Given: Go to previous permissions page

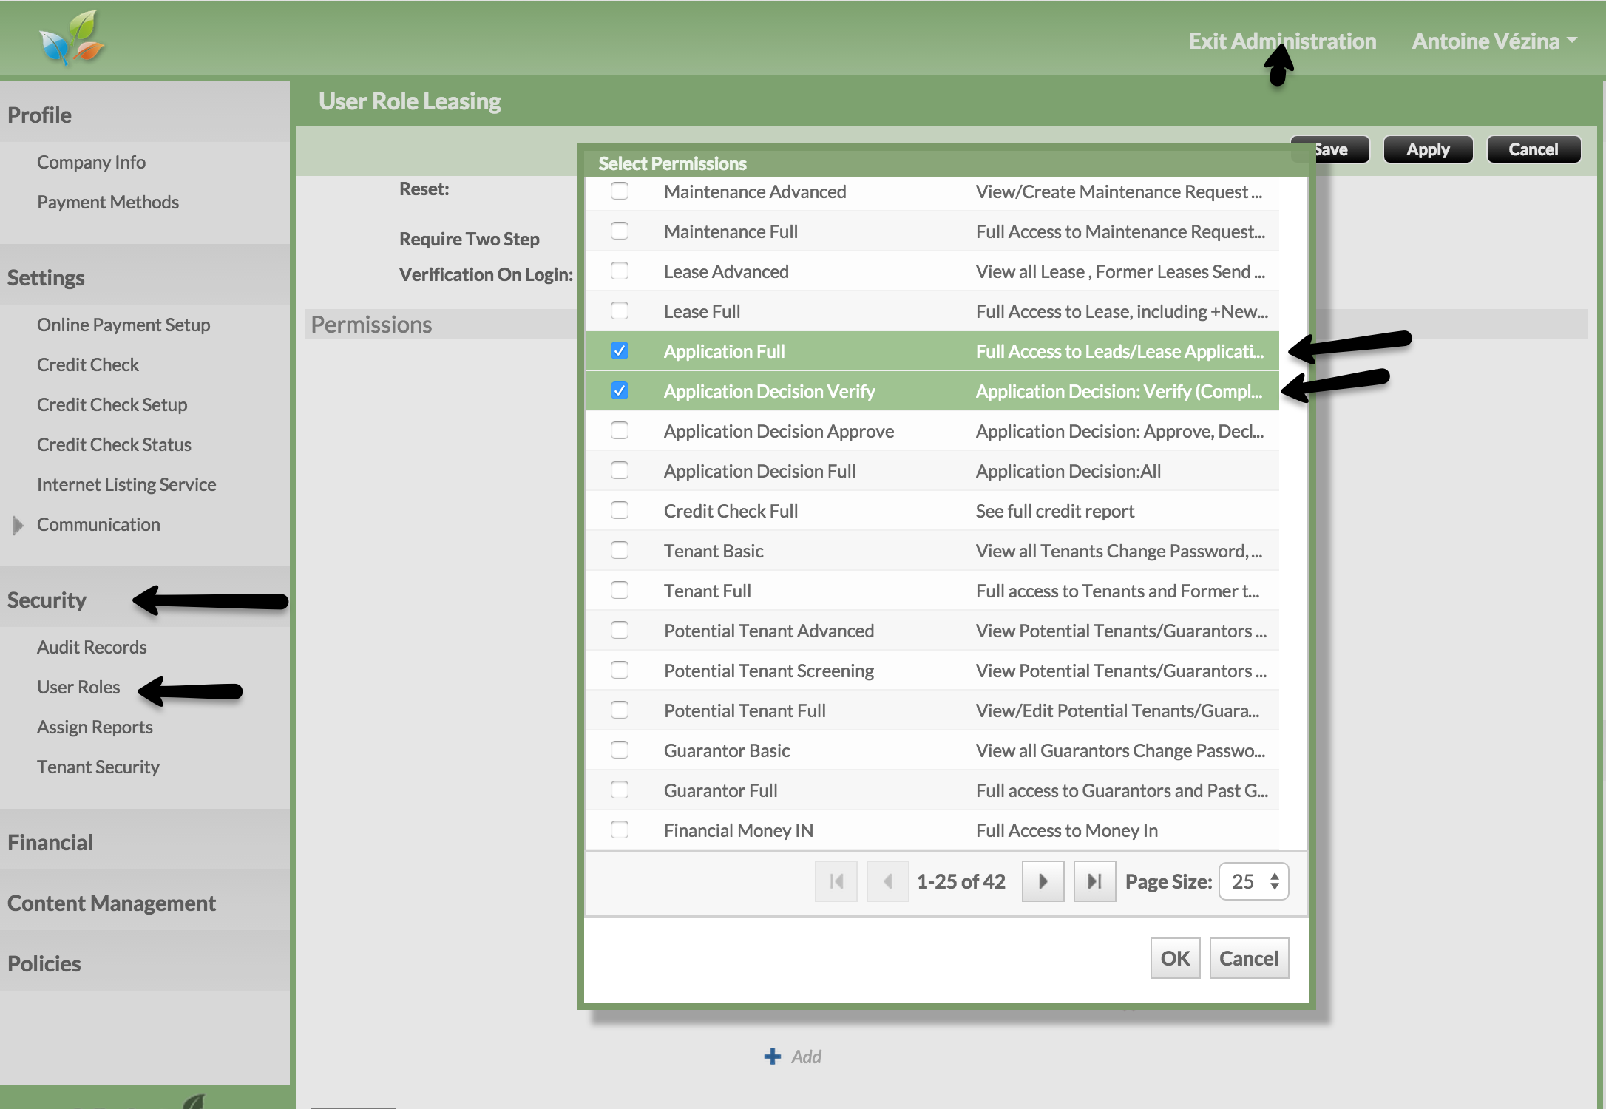Looking at the screenshot, I should point(887,881).
